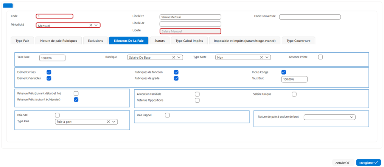
Task: Expand the Type Note dropdown chevron
Action: click(267, 58)
